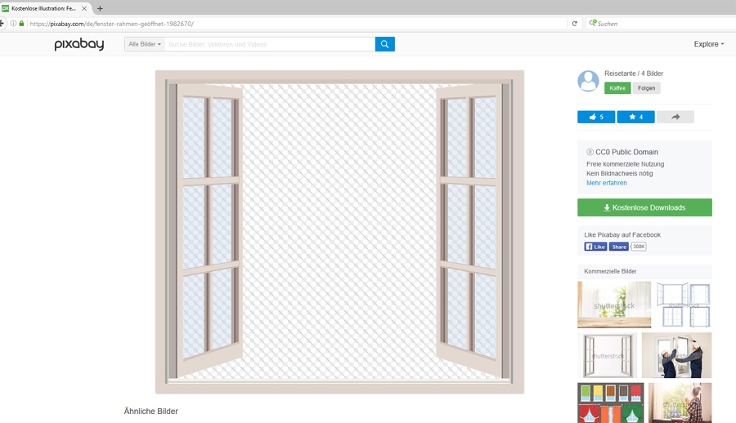
Task: Click the share arrow button
Action: pos(675,117)
